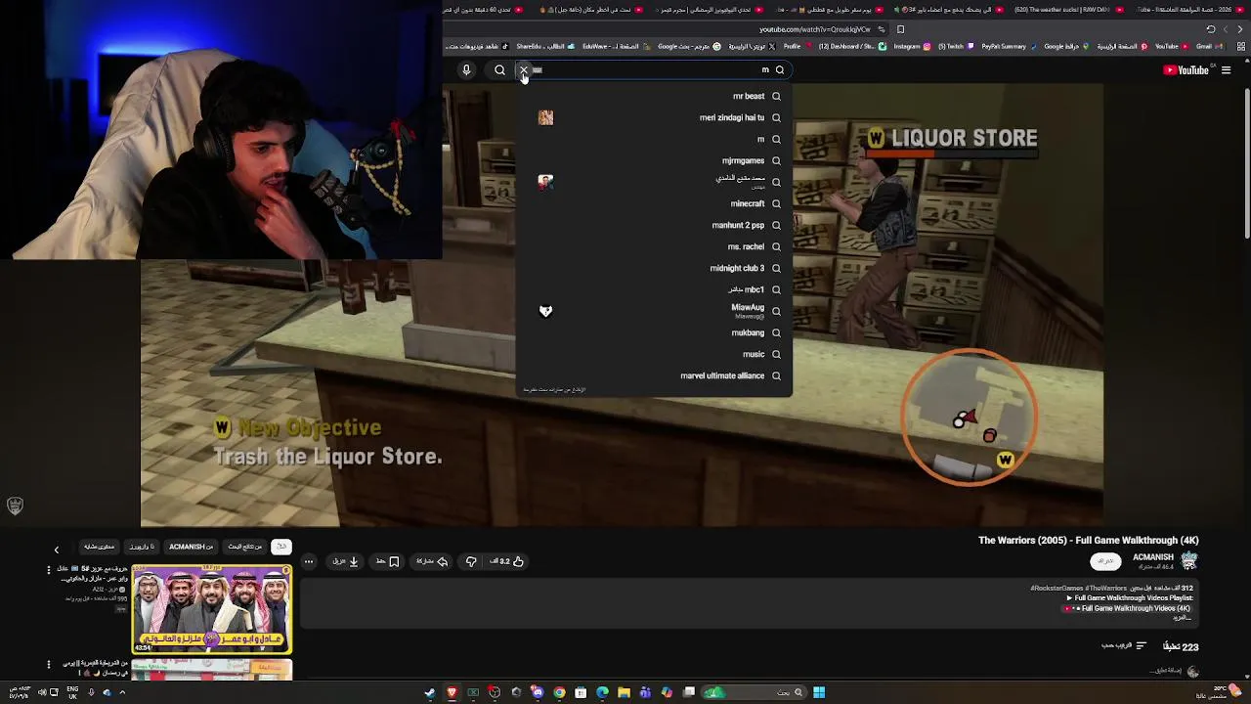Click the YouTube search magnifier button
This screenshot has height=704, width=1251.
[x=499, y=69]
